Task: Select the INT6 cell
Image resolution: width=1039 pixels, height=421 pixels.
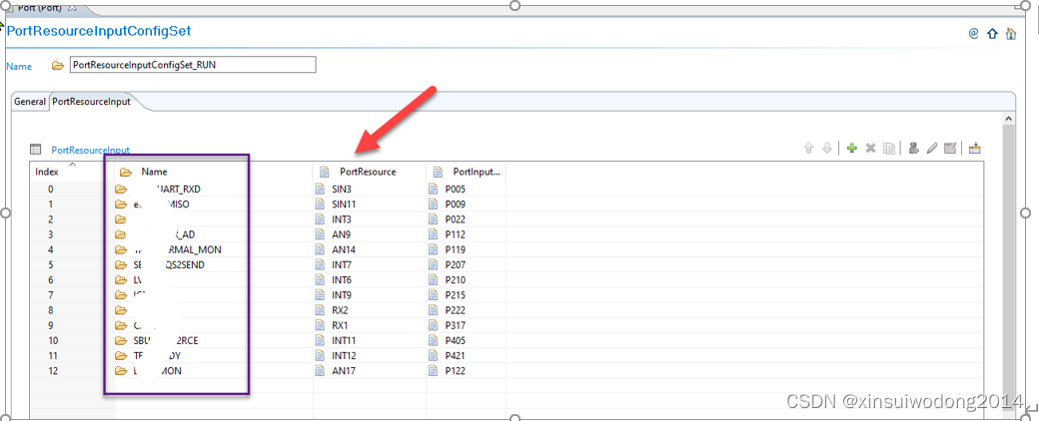Action: coord(342,280)
